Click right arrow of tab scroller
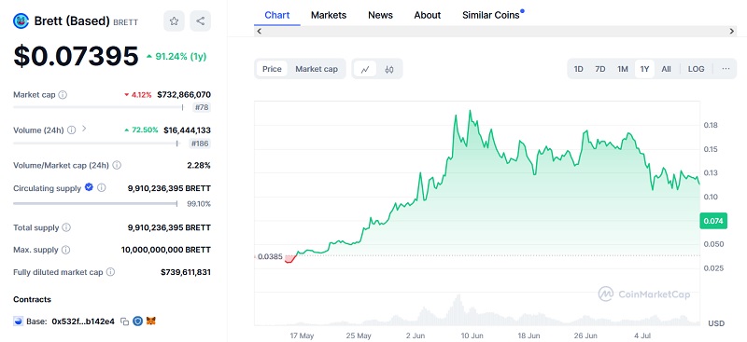The image size is (747, 342). coord(732,32)
